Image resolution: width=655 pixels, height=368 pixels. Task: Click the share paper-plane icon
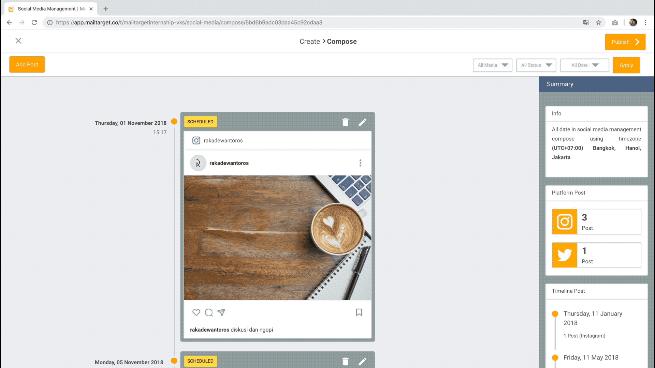pyautogui.click(x=221, y=312)
